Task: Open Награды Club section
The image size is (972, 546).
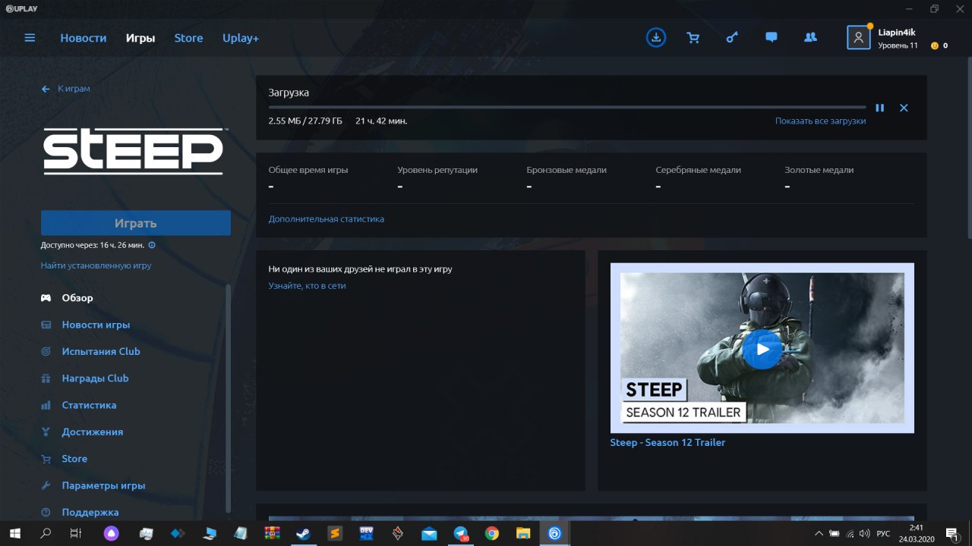Action: [95, 378]
